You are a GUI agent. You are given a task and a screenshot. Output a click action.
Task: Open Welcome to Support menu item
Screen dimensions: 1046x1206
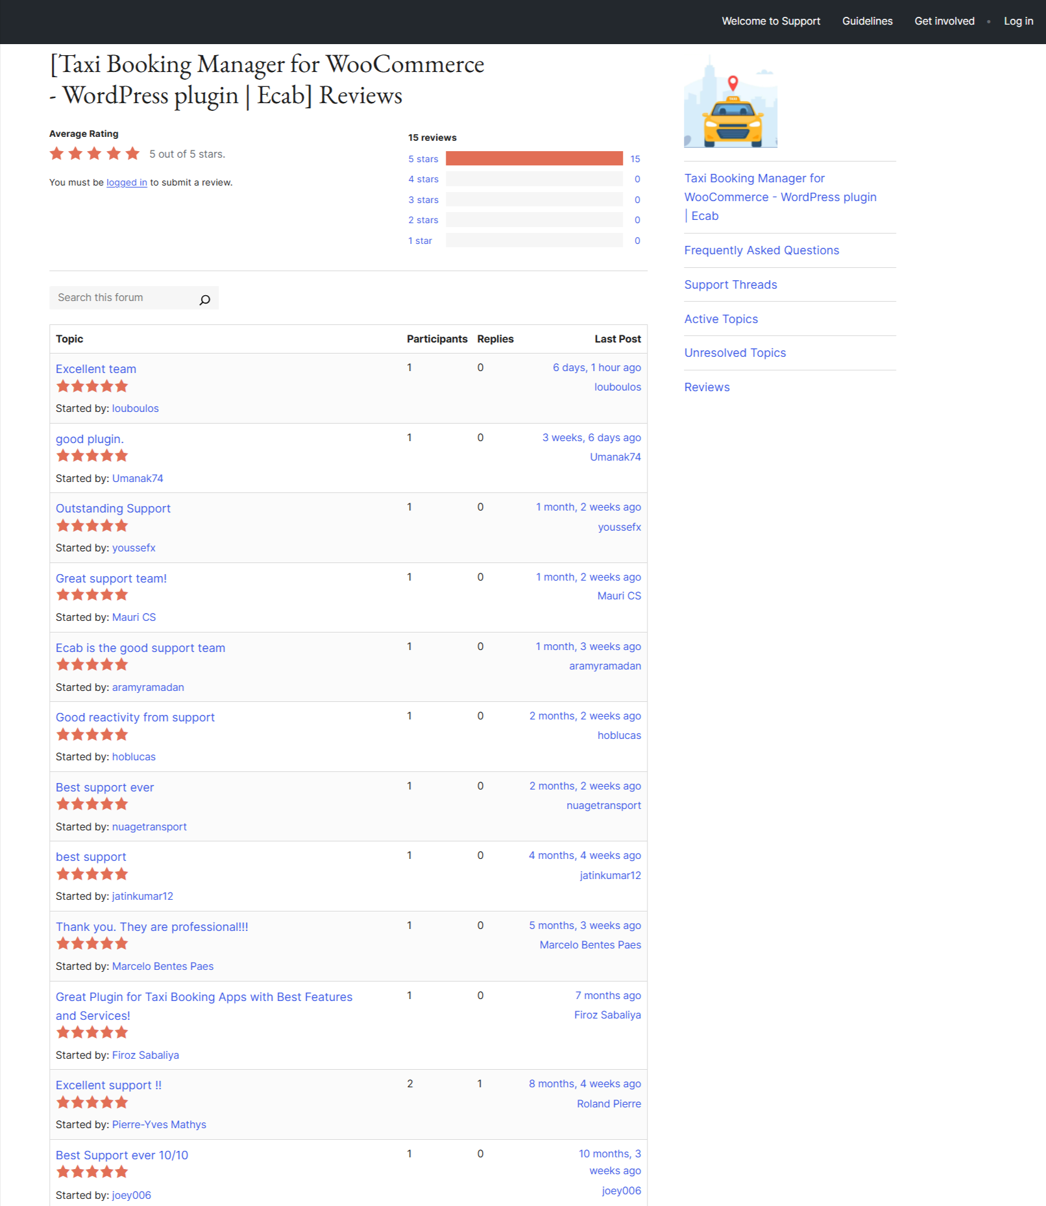[771, 21]
